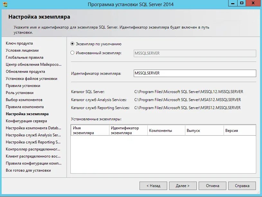Click the 'Идентификатор экземпляра' input field
This screenshot has height=197, width=262.
pos(195,73)
